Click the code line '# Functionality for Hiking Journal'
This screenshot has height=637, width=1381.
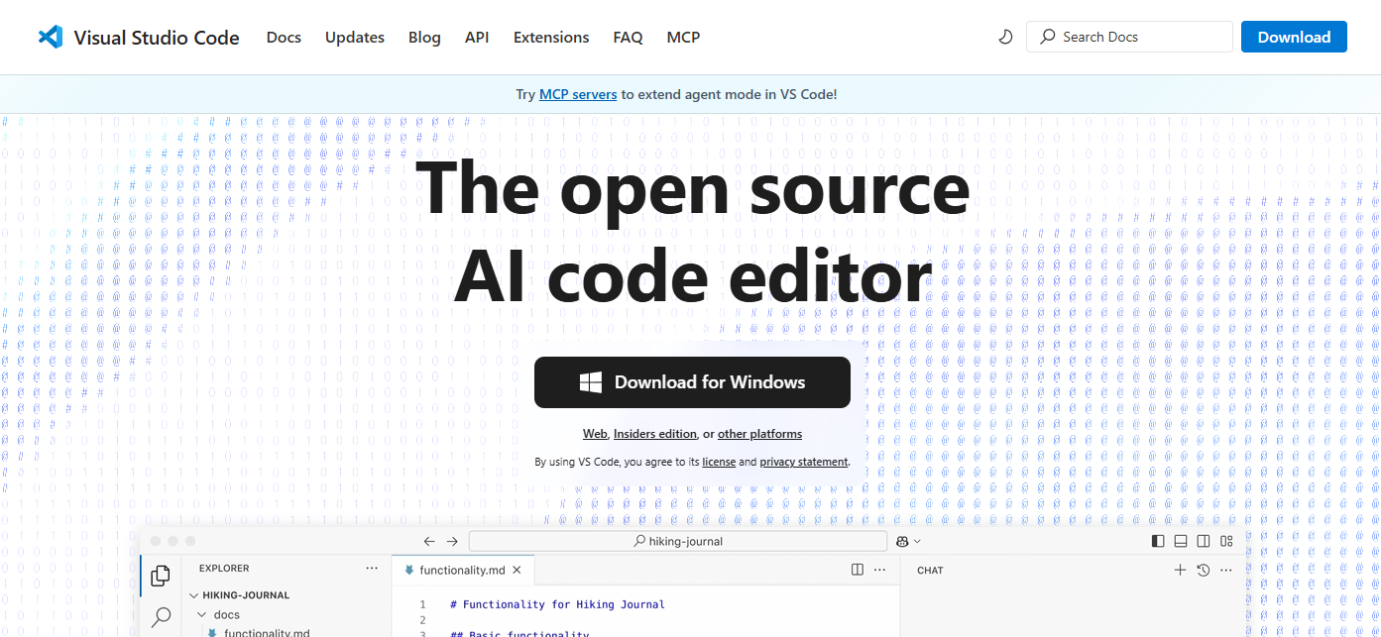[x=557, y=604]
